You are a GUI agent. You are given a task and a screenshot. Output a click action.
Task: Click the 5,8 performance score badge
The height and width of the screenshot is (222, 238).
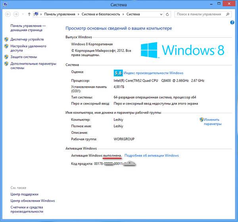point(118,73)
